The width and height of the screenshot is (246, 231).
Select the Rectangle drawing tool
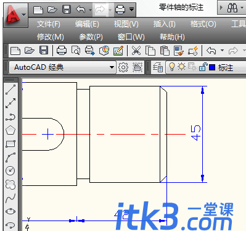pyautogui.click(x=10, y=144)
